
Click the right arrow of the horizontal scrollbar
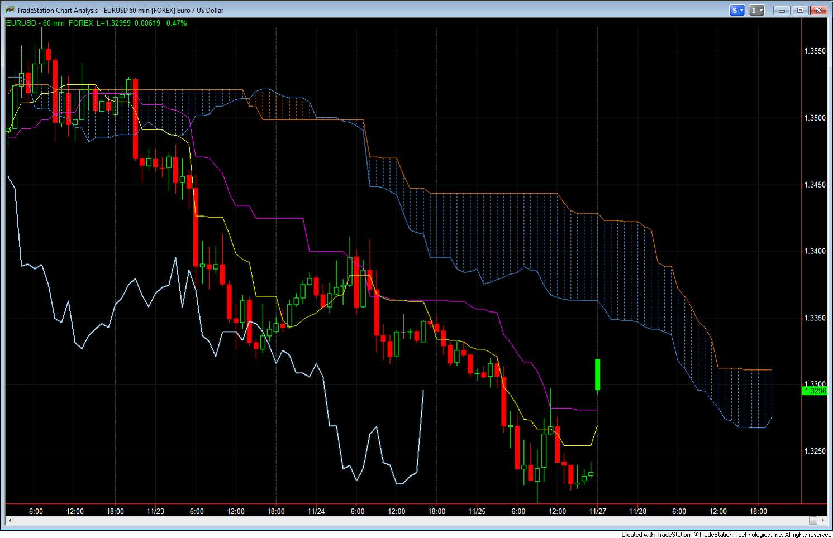[822, 521]
